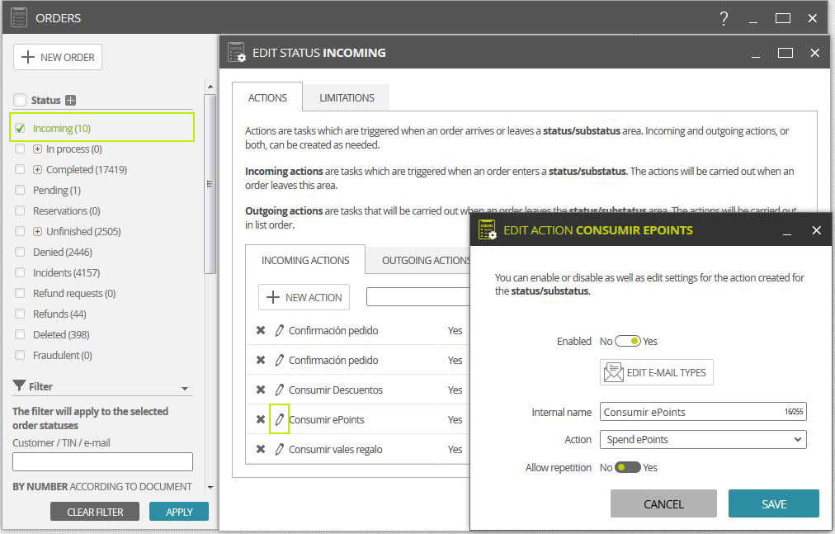Minimize the Edit Status Incoming window
This screenshot has width=835, height=534.
(x=756, y=55)
